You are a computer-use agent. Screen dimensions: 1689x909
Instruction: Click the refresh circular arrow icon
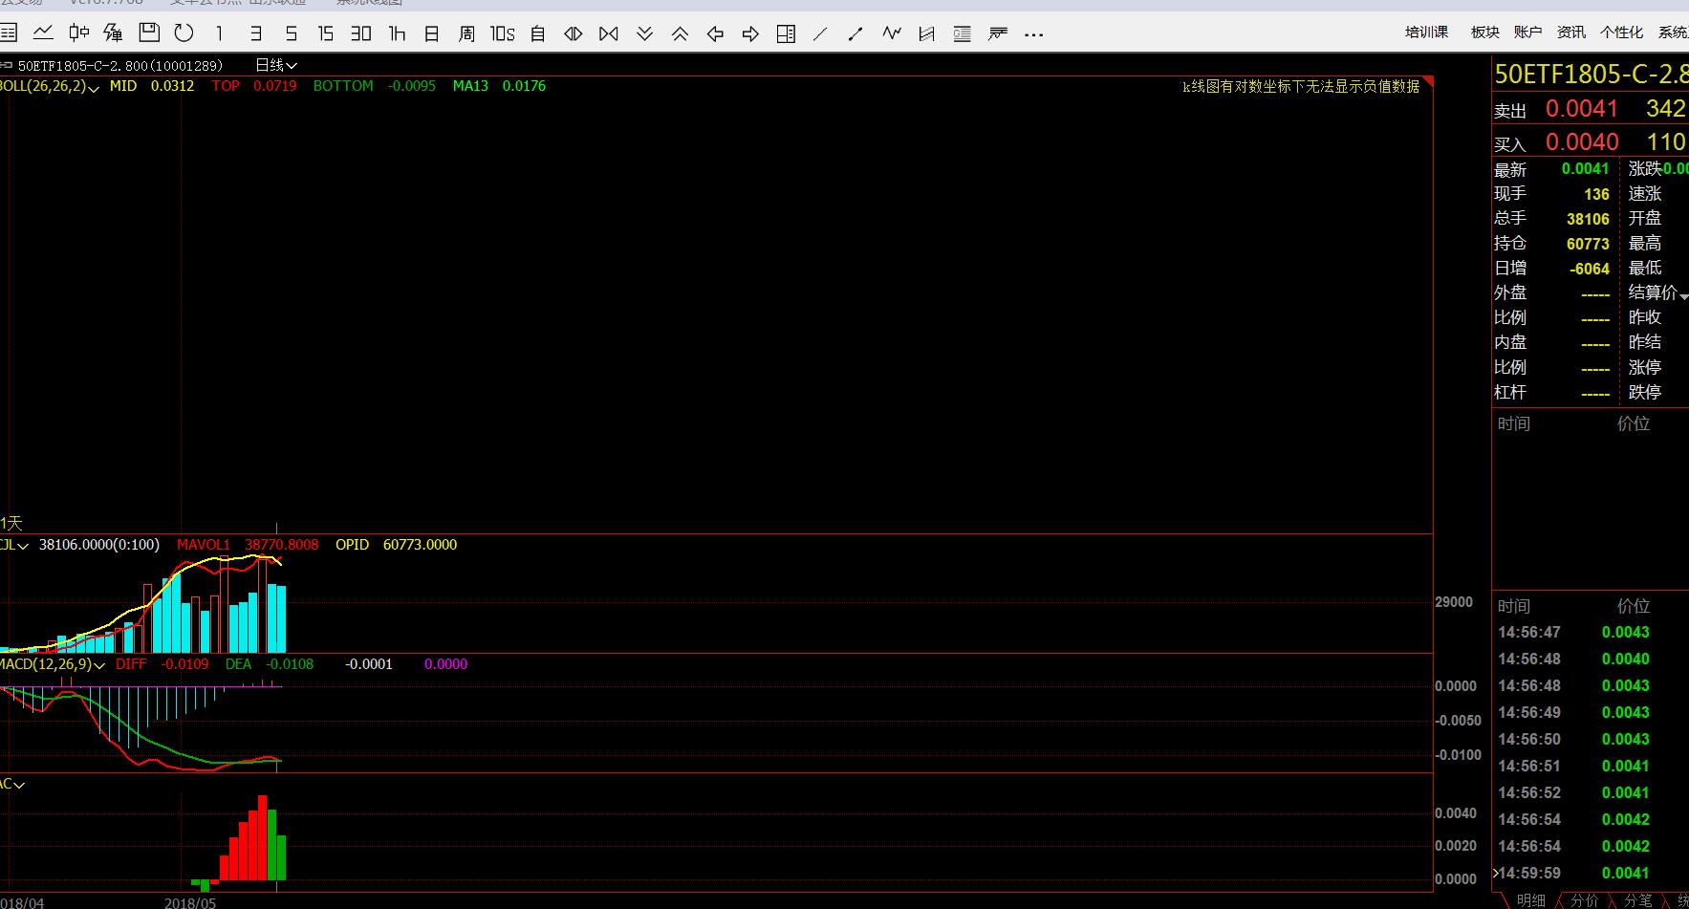184,33
